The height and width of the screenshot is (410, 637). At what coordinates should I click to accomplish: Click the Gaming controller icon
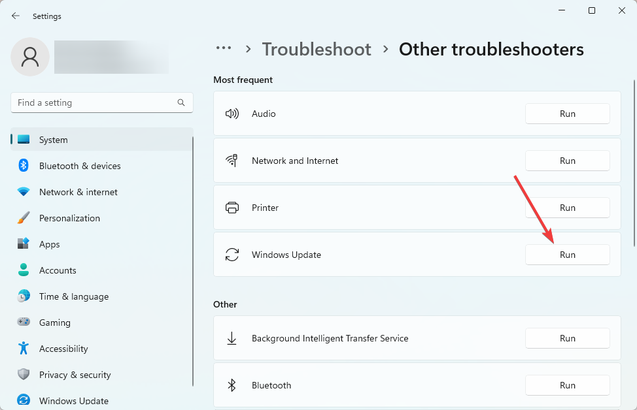(24, 322)
